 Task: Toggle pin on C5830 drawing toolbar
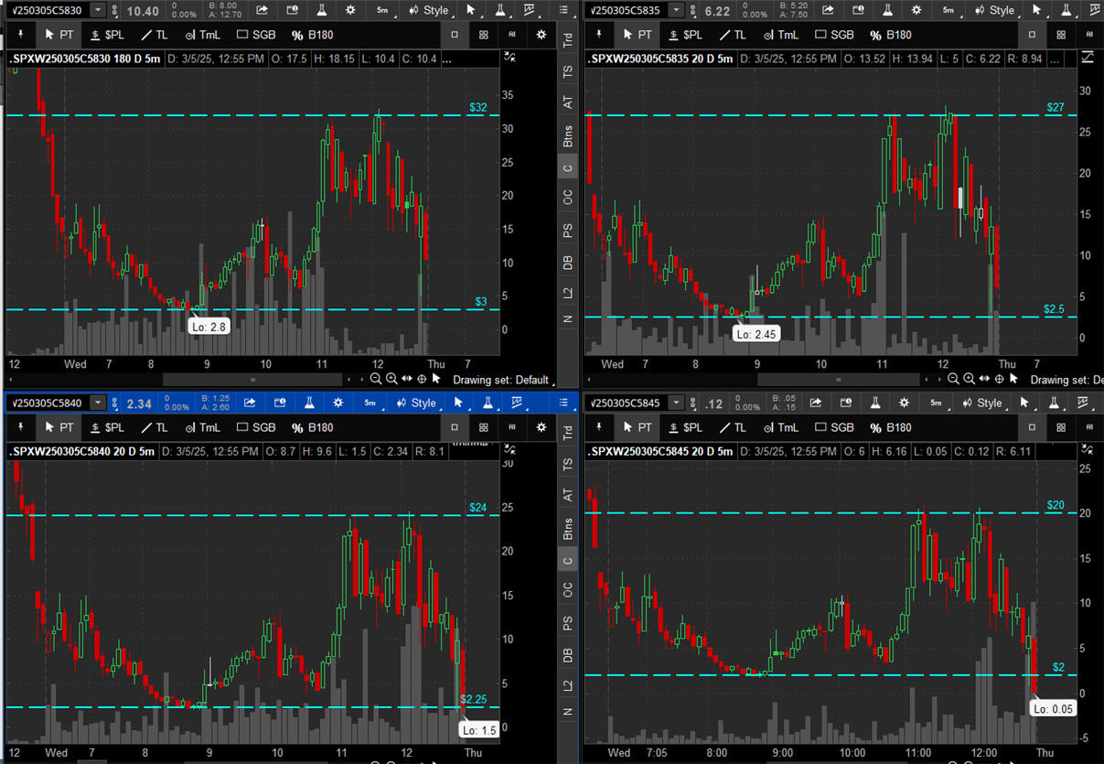(x=20, y=35)
